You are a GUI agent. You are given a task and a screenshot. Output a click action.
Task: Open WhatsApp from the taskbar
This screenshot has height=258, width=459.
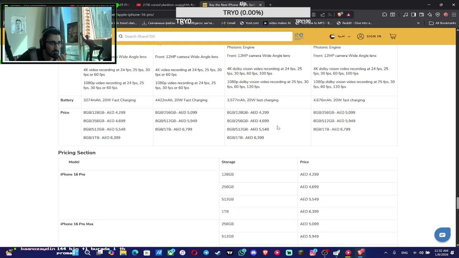pos(242,253)
